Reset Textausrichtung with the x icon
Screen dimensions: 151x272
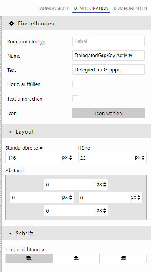coord(43,250)
